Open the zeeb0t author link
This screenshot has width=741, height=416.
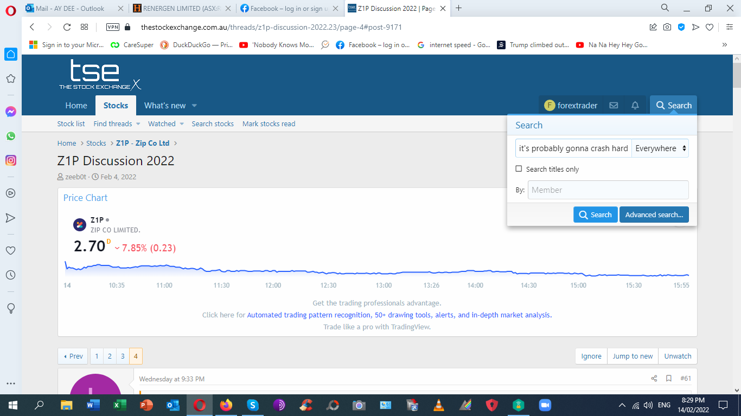point(76,177)
